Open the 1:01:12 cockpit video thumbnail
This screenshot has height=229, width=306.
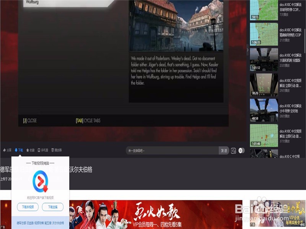pos(264,60)
